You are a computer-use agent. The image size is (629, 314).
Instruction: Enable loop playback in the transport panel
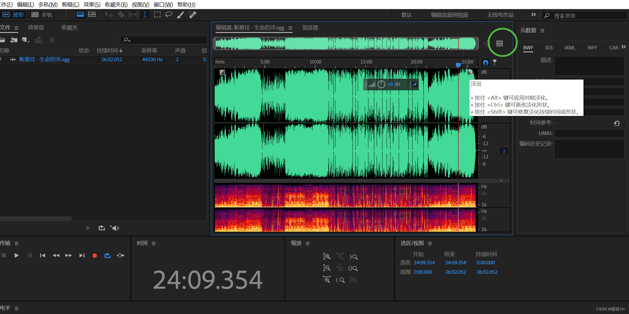[x=107, y=255]
